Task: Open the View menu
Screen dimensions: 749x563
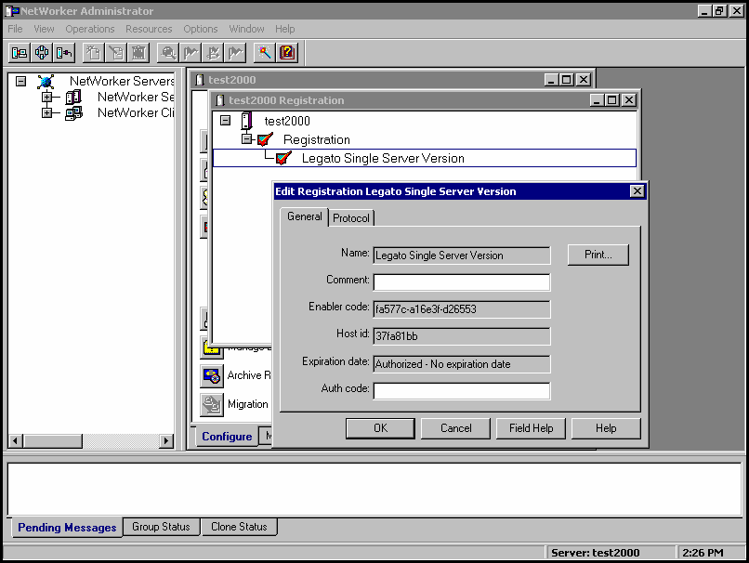Action: click(x=44, y=29)
